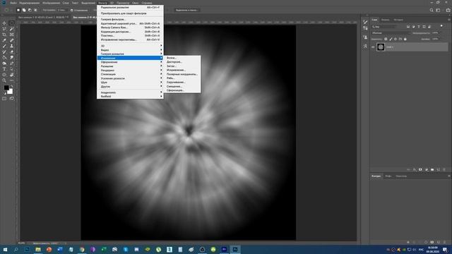Select the Type tool
This screenshot has height=254, width=452.
point(4,69)
